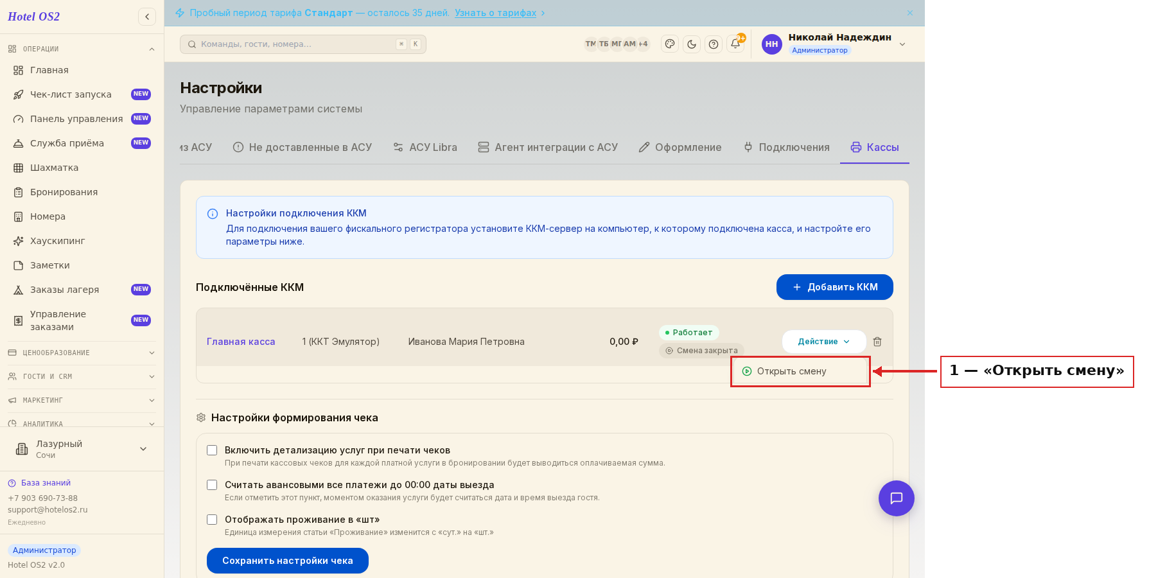Check Считать авансовыми все платежи option
Image resolution: width=1149 pixels, height=578 pixels.
coord(212,485)
